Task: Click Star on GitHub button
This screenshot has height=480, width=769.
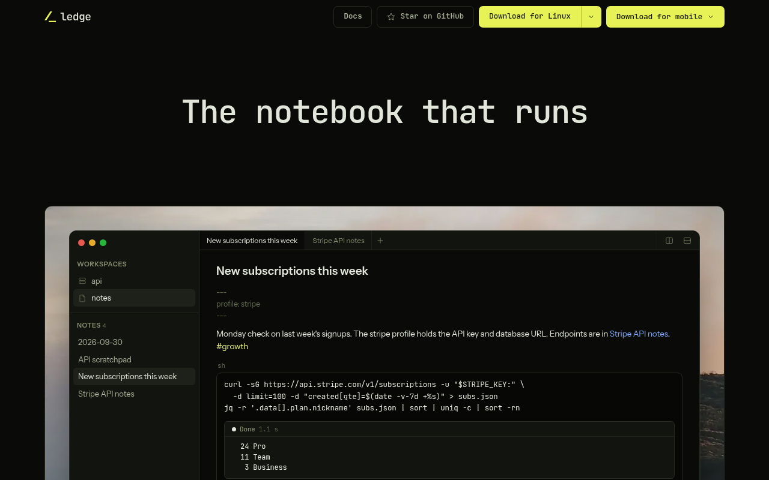Action: pos(425,17)
